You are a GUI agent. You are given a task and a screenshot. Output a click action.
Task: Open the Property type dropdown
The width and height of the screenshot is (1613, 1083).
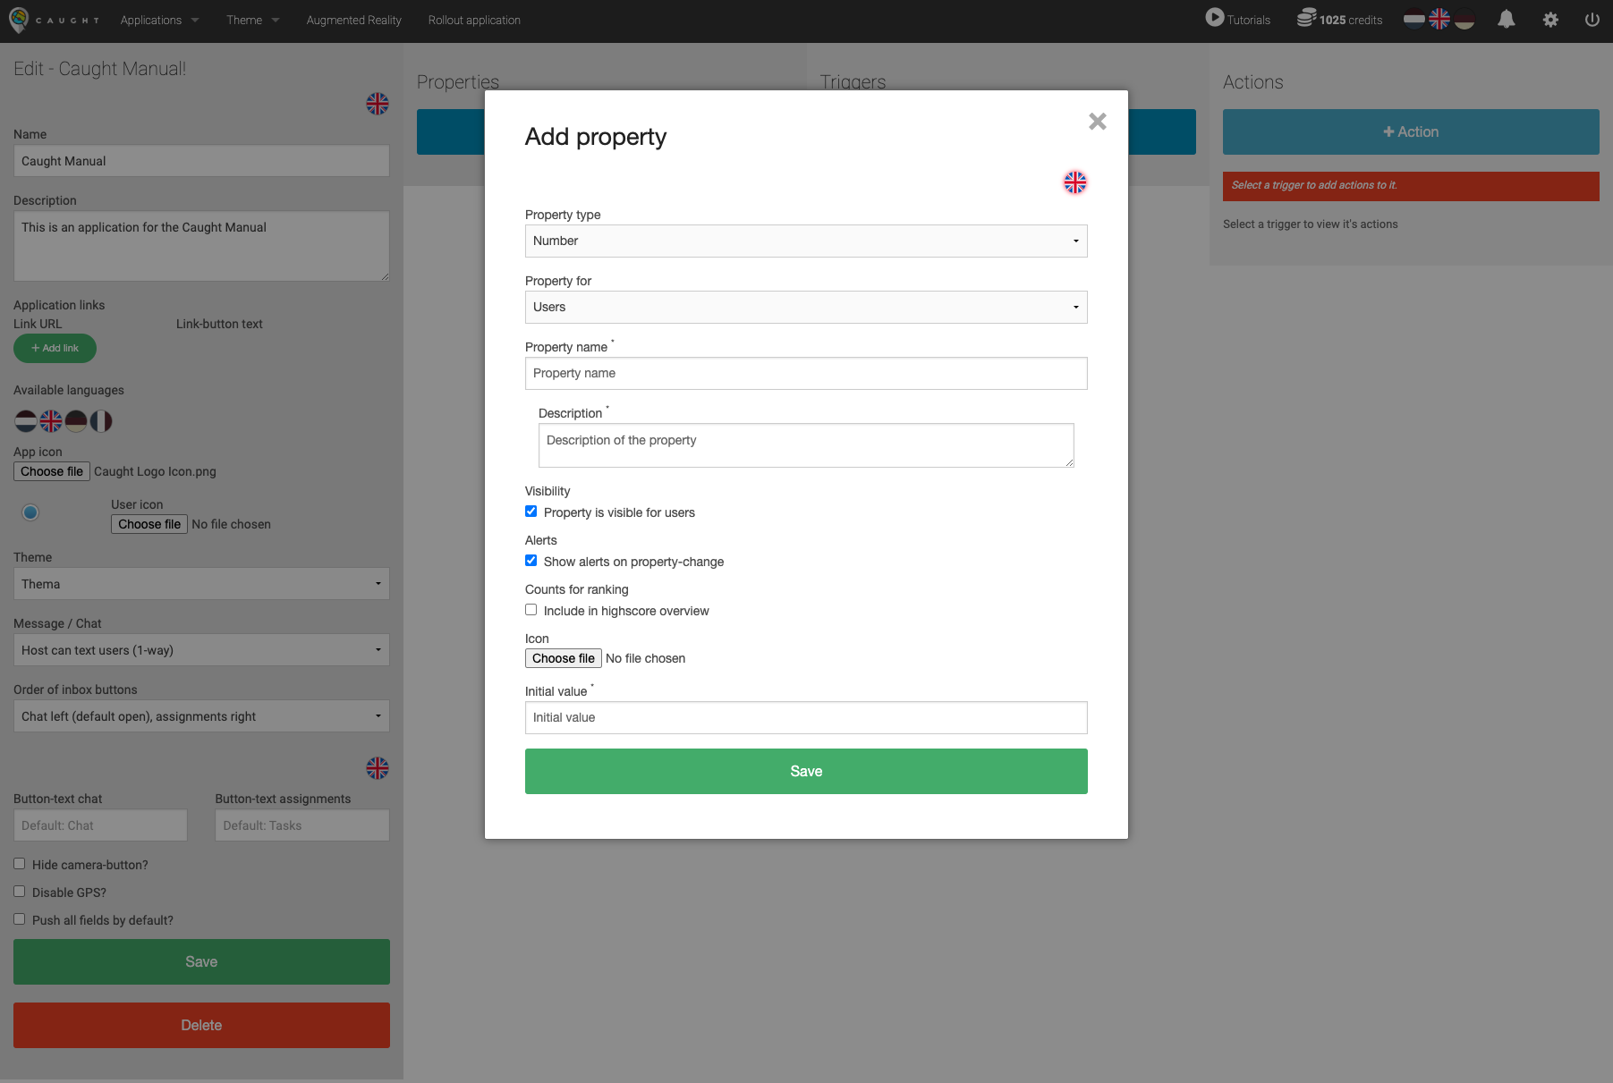[x=805, y=241]
